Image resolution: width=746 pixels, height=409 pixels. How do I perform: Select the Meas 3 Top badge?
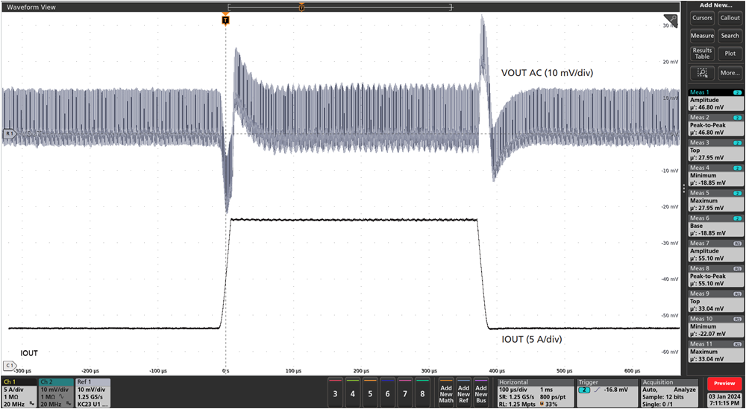(x=715, y=150)
